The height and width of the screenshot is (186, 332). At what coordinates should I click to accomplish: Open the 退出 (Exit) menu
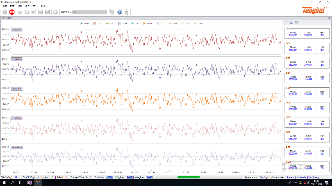pos(42,6)
